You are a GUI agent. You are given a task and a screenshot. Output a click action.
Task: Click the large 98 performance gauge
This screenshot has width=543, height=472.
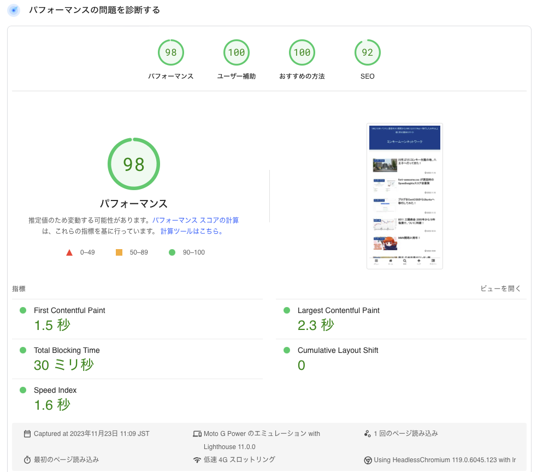[x=134, y=164]
